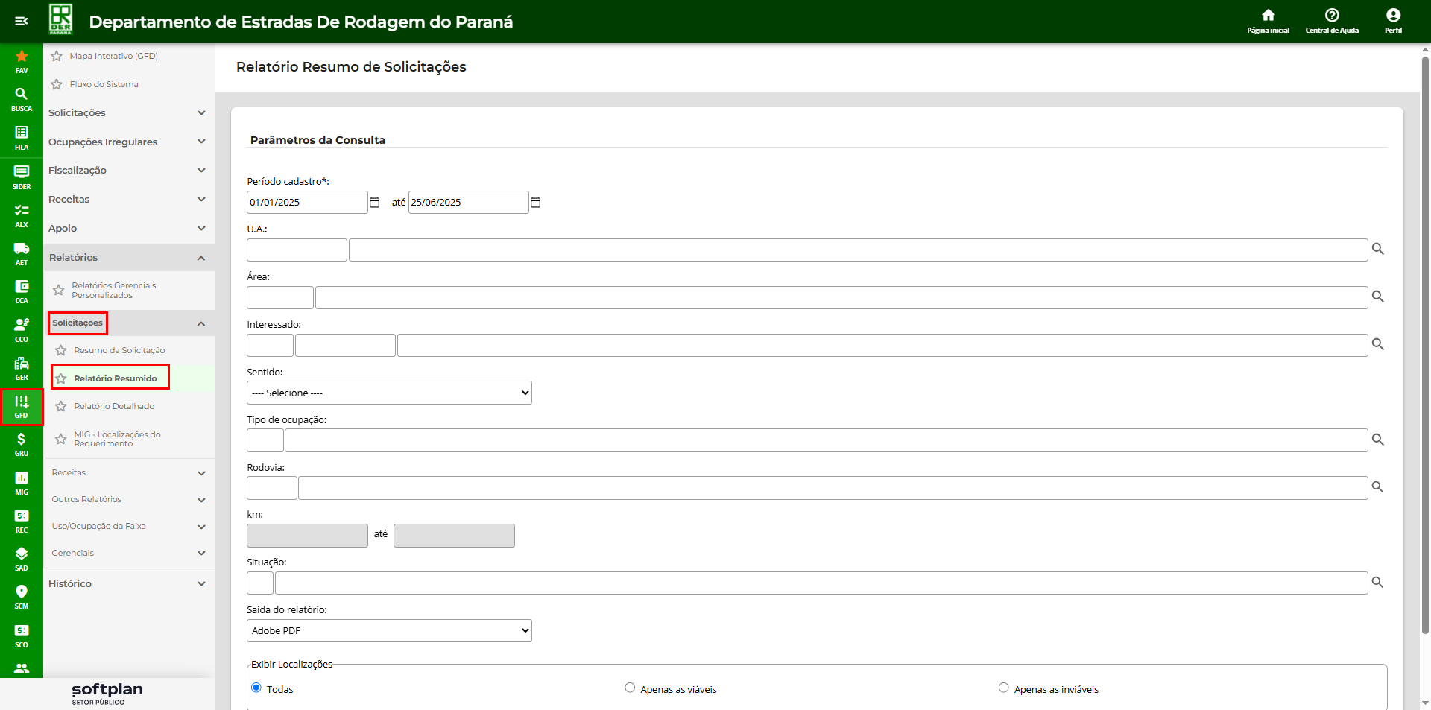Go to Página inicial home icon

1268,20
